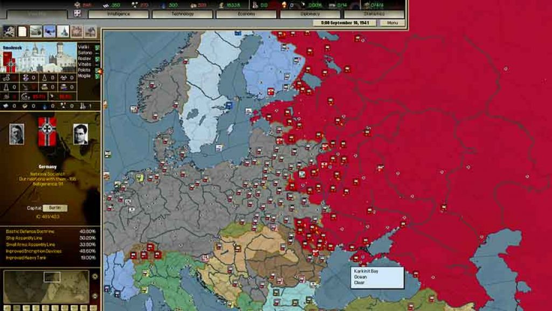Click the German flag on Smolensk picture

[x=9, y=63]
